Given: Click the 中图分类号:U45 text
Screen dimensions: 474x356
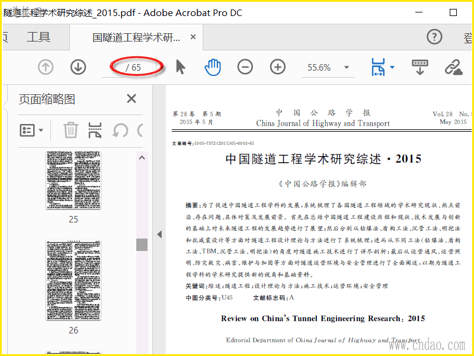Looking at the screenshot, I should click(x=209, y=298).
